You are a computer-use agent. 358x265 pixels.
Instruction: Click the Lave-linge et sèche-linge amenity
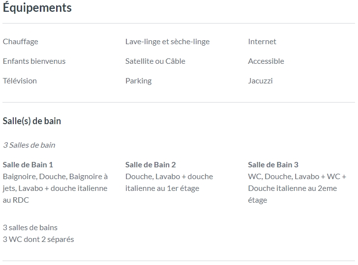167,42
